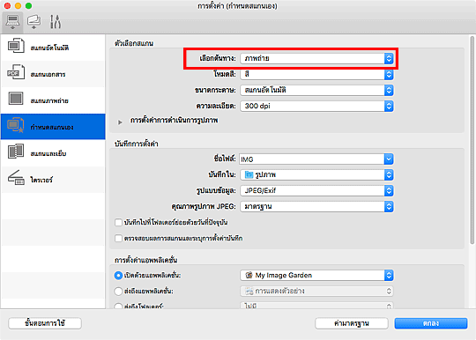
Task: Click the folder icon in the save-in field
Action: [249, 174]
